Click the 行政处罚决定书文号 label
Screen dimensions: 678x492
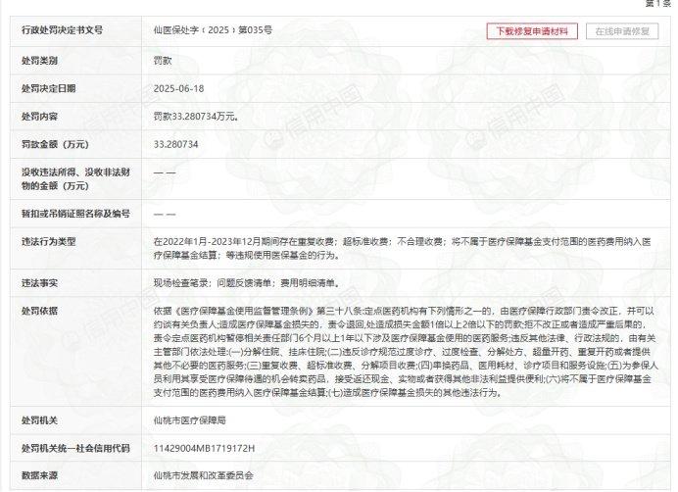[63, 29]
